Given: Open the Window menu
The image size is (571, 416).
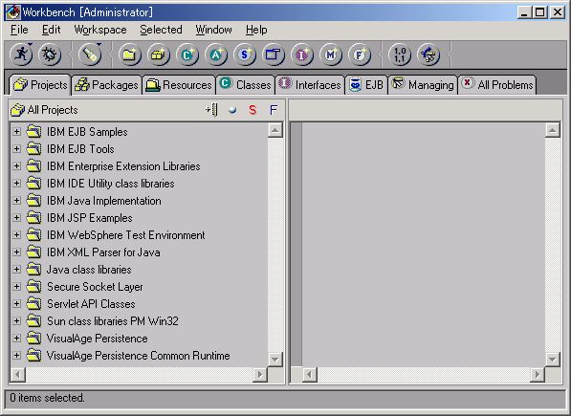Looking at the screenshot, I should pos(213,30).
